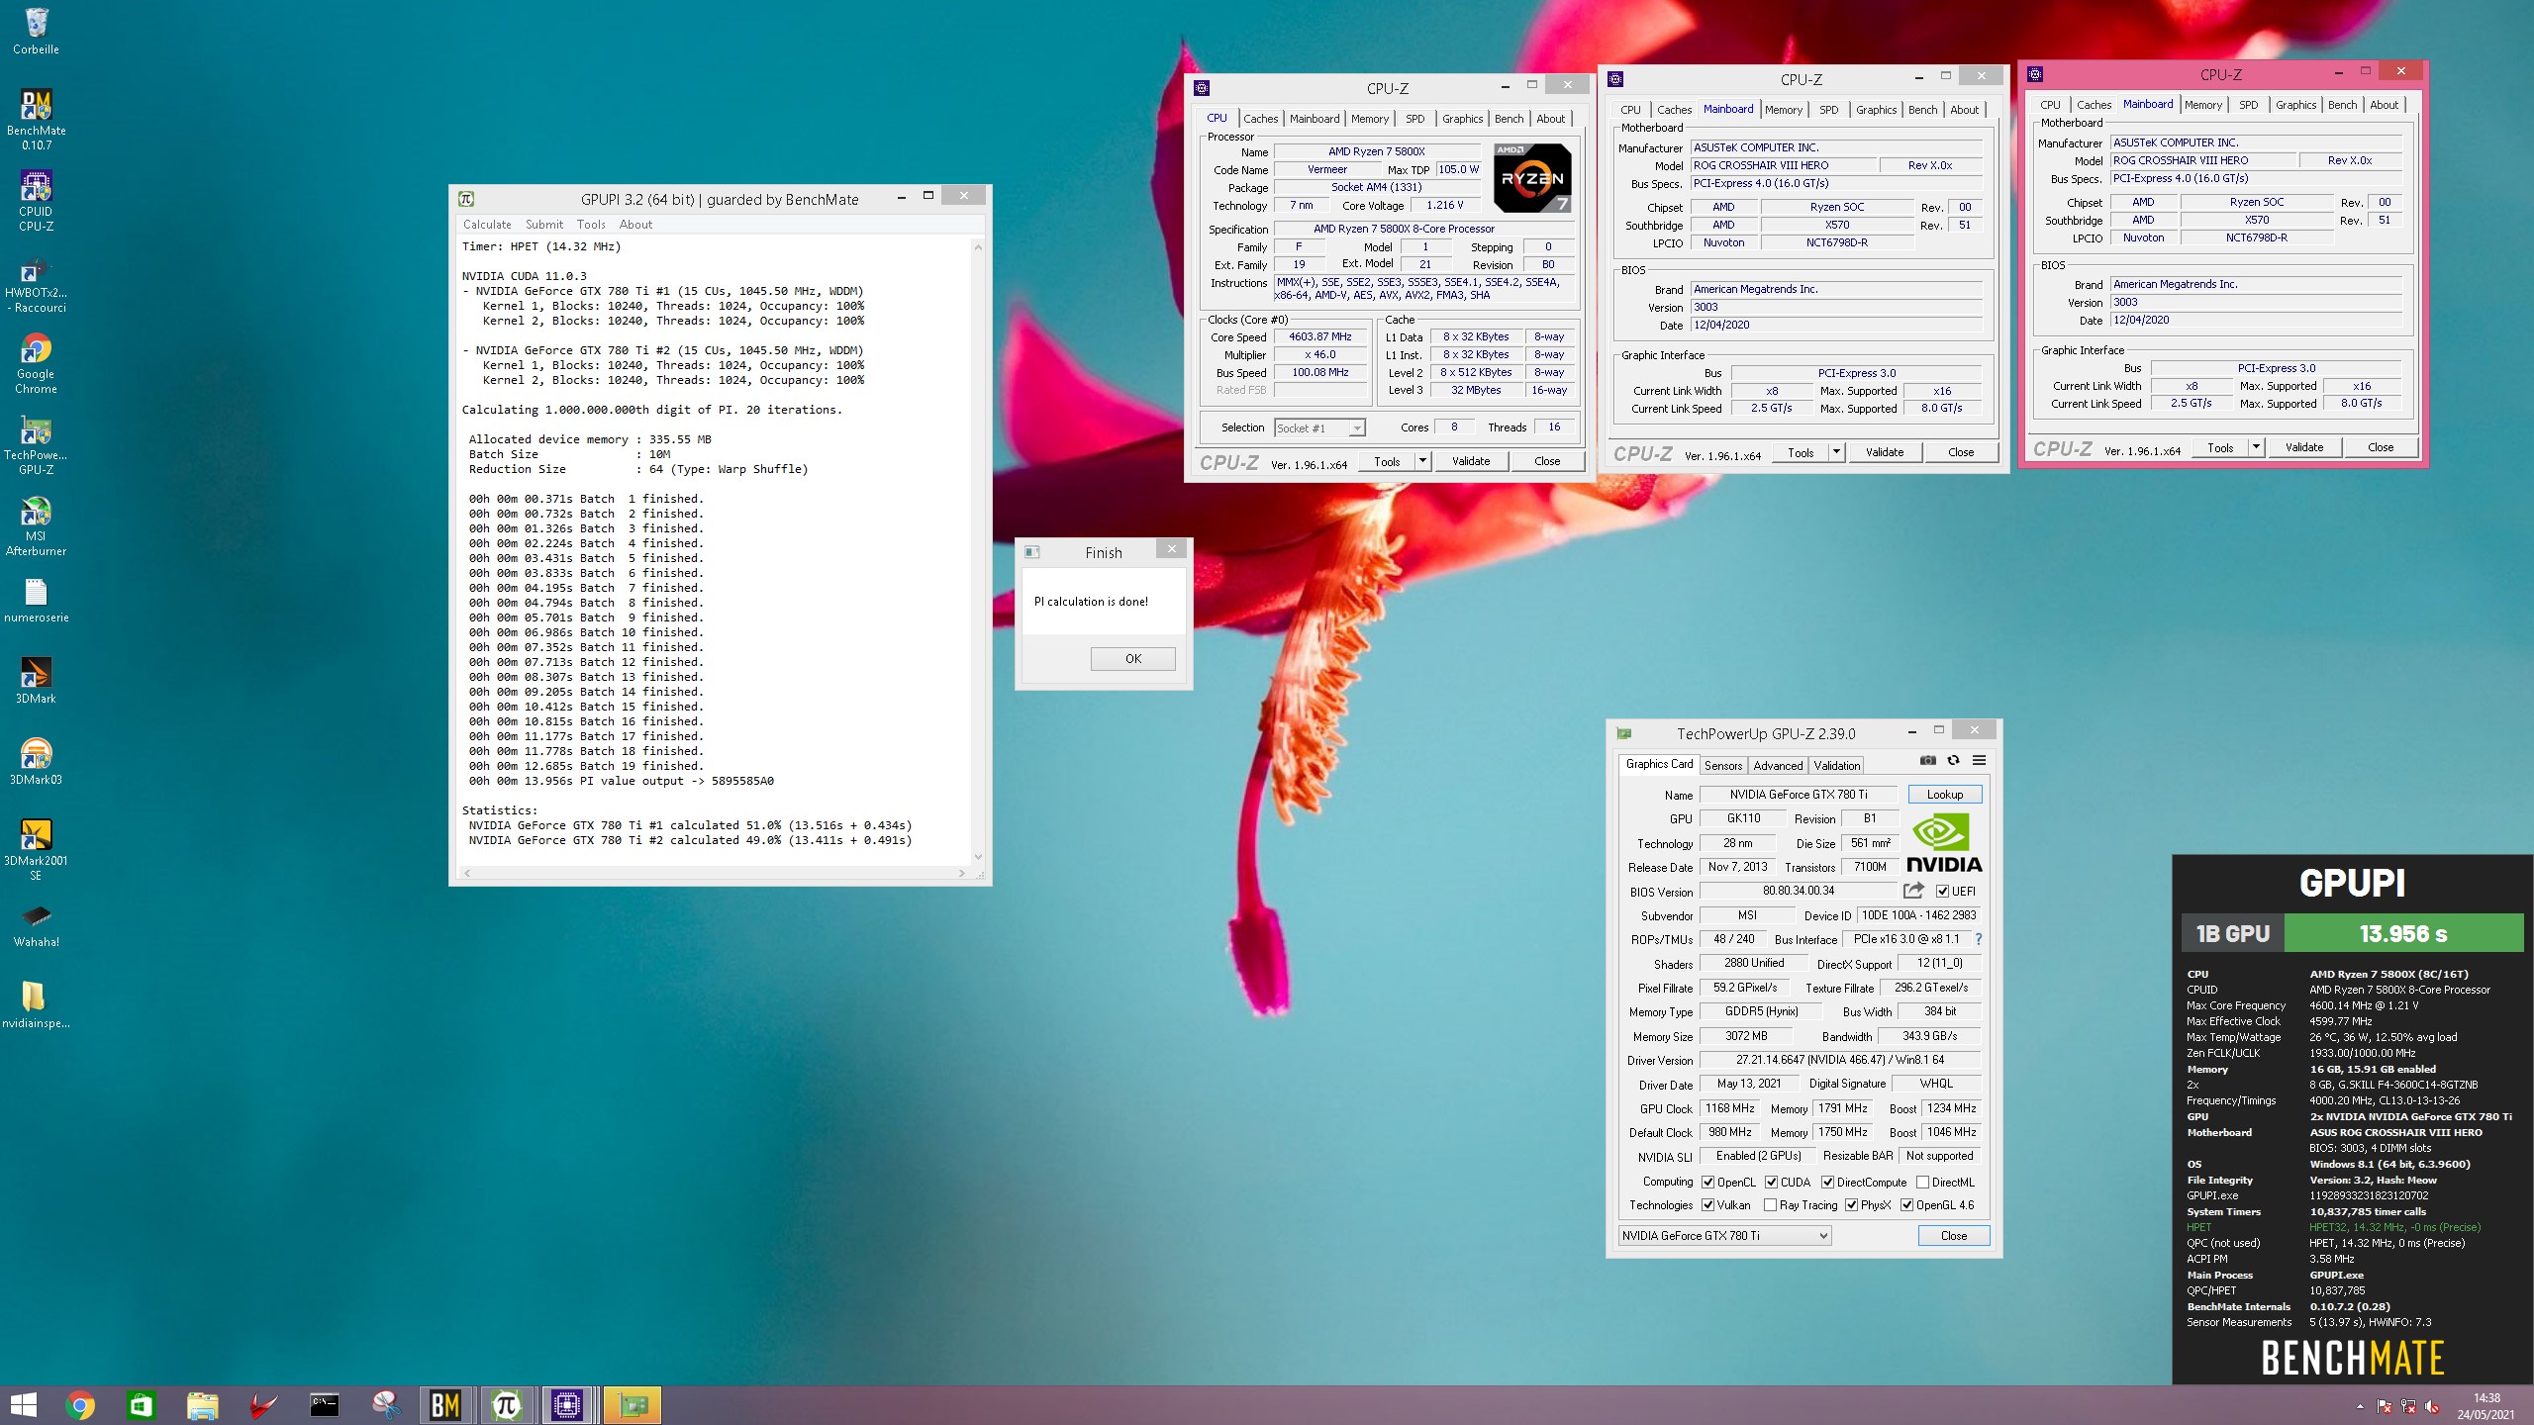Toggle the PhysX checkbox

click(1851, 1205)
